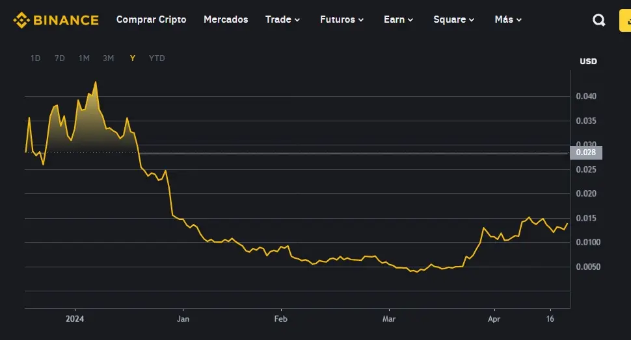
Task: Click the 0.020 price axis value
Action: pyautogui.click(x=586, y=193)
